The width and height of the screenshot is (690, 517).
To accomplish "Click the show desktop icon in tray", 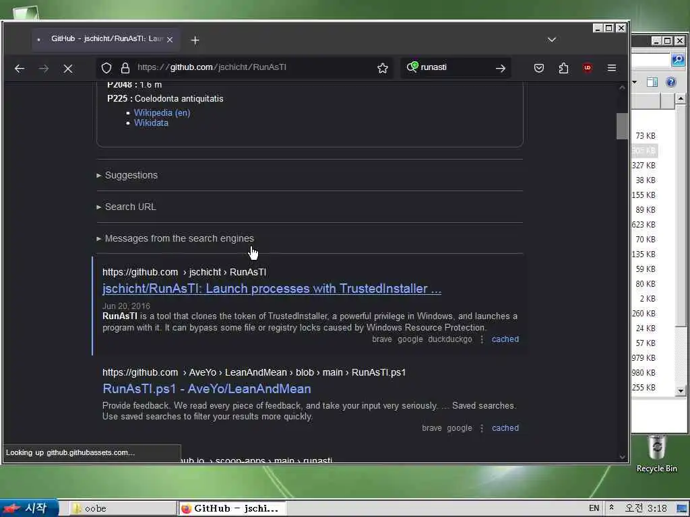I will pos(683,509).
